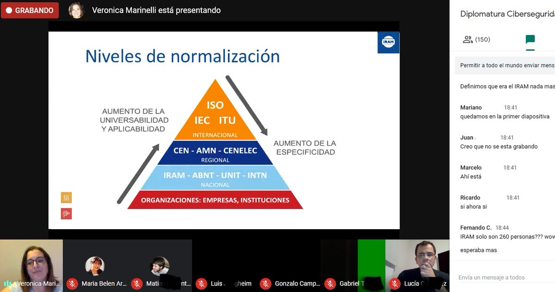
Task: Click 'AUMENTO DE LA ESPECIFICIDAD' text on slide
Action: pyautogui.click(x=305, y=147)
